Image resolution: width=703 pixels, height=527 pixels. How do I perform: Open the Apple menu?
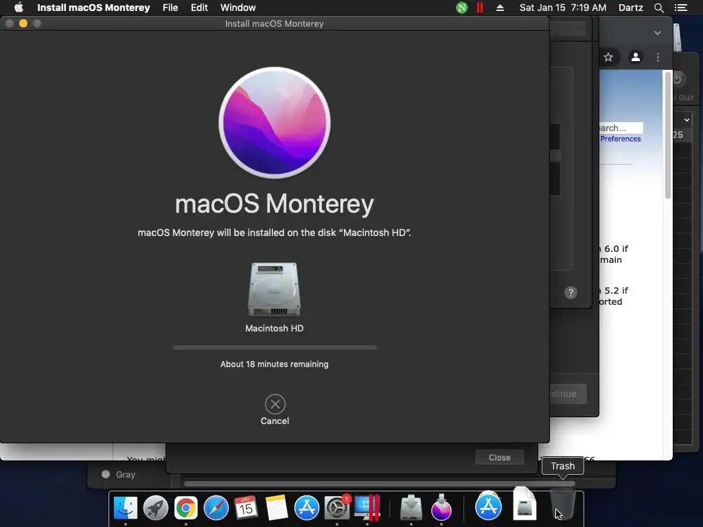pyautogui.click(x=19, y=8)
